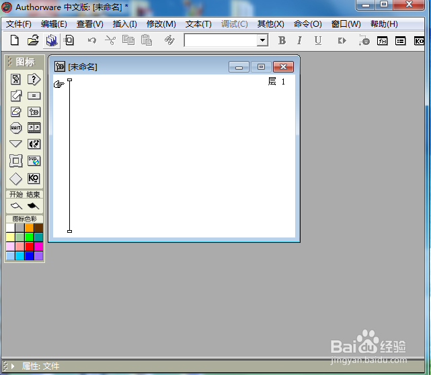
Task: Select the Knowledge Object palette icon
Action: click(x=34, y=178)
